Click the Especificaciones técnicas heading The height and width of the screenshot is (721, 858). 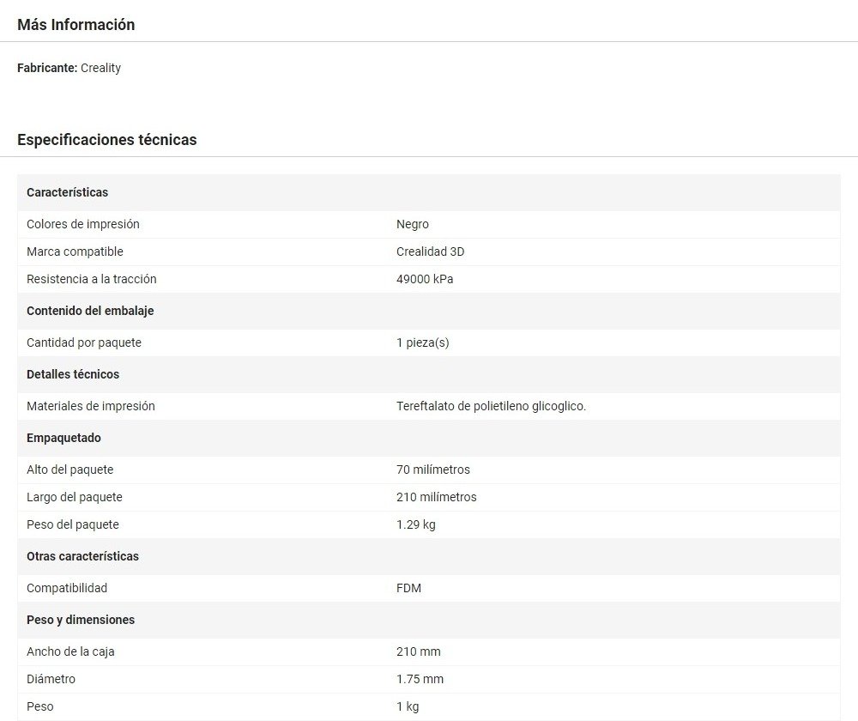coord(106,140)
